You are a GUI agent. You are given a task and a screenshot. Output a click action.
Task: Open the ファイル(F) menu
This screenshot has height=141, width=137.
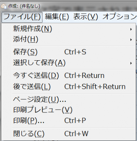point(22,17)
